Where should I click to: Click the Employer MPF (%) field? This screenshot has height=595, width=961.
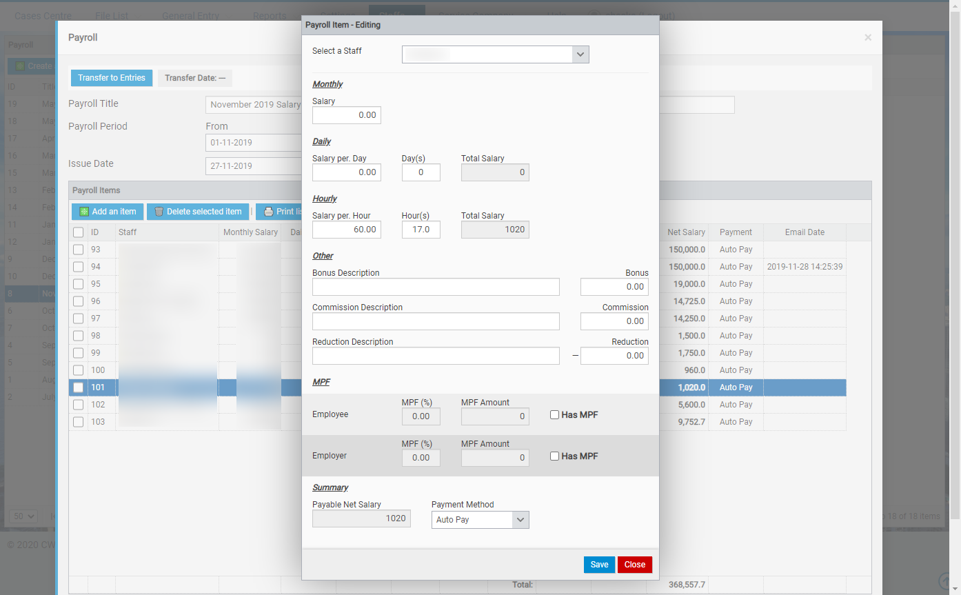[x=421, y=458]
